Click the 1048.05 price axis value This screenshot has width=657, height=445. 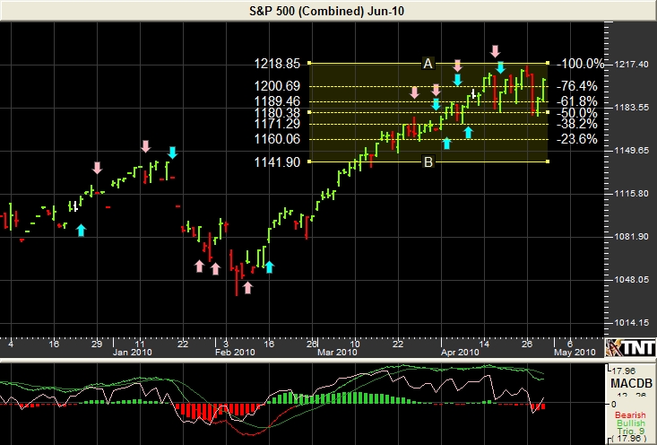(631, 279)
